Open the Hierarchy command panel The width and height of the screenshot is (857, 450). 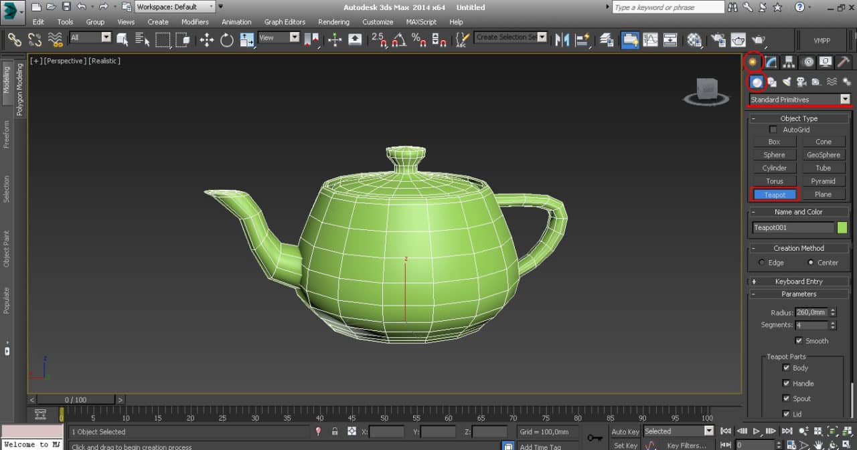(x=789, y=62)
